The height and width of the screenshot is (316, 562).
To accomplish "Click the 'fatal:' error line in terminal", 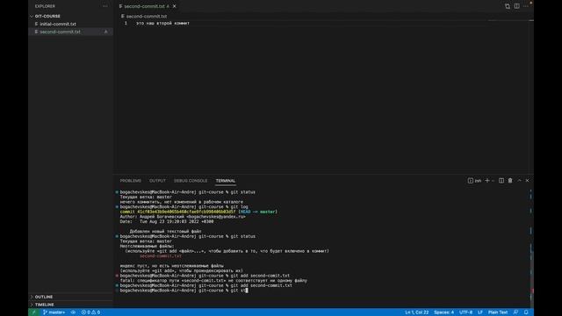I will pyautogui.click(x=213, y=281).
